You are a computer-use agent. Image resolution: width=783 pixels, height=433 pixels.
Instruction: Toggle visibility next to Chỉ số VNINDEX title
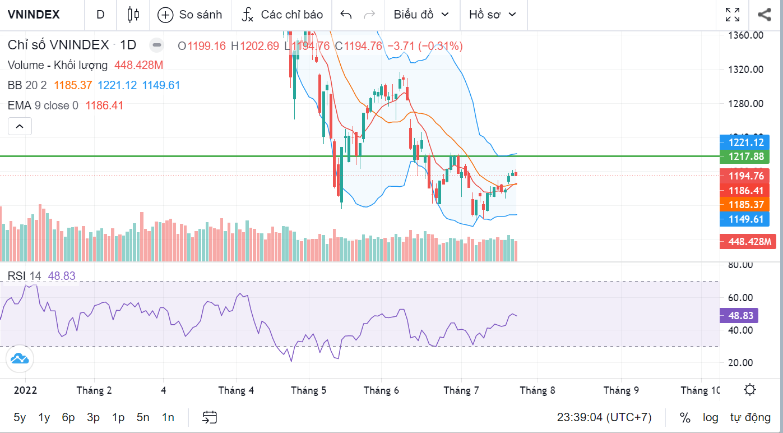click(x=157, y=45)
